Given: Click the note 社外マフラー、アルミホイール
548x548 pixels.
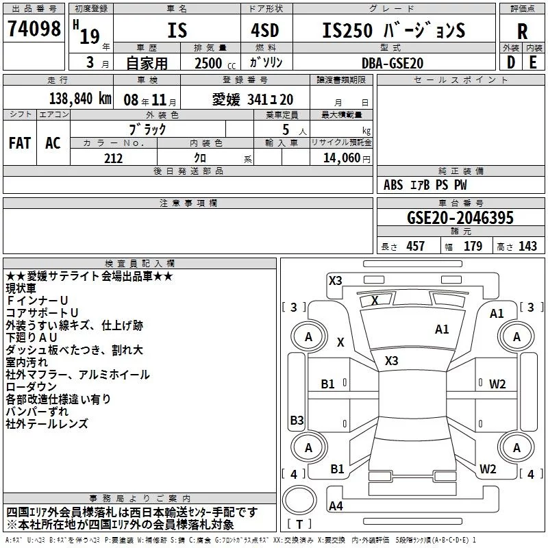Looking at the screenshot, I should pos(77,375).
